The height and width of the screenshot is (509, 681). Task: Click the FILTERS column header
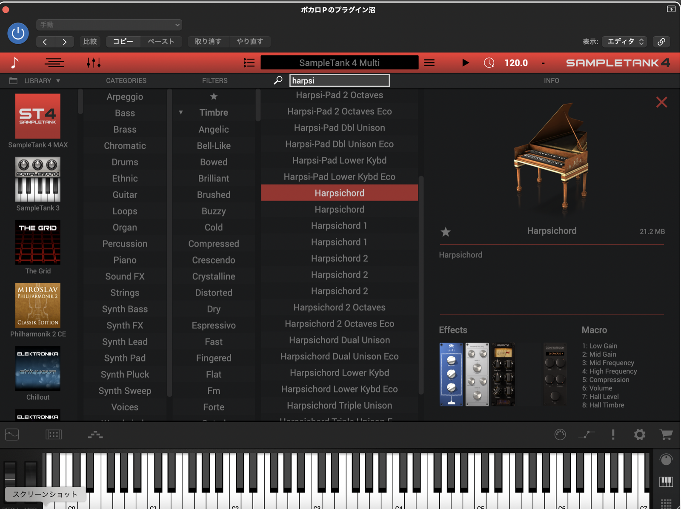coord(215,81)
